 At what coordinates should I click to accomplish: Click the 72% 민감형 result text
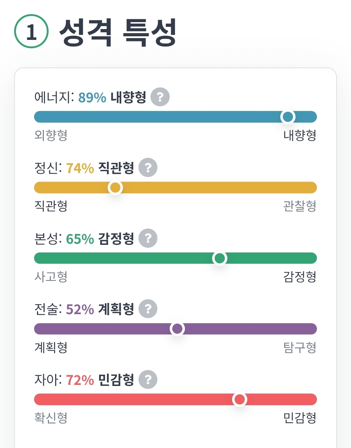tap(100, 380)
